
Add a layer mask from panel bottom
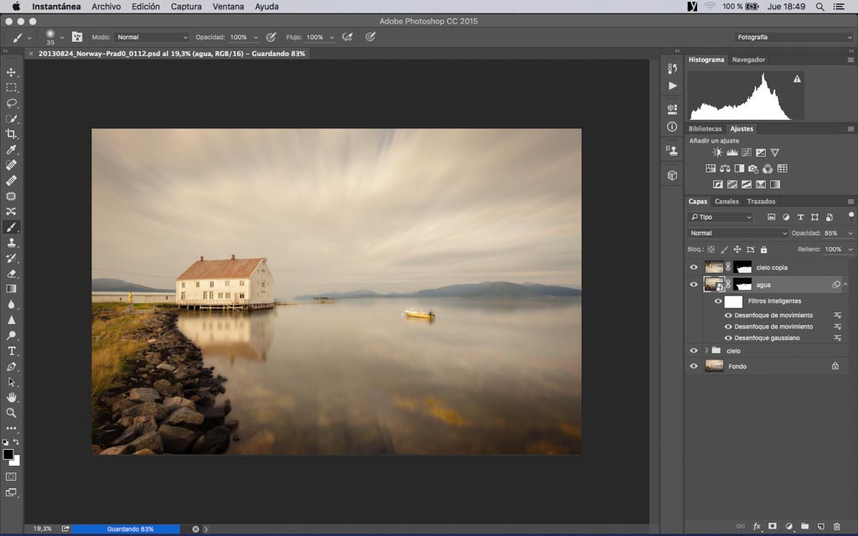773,526
